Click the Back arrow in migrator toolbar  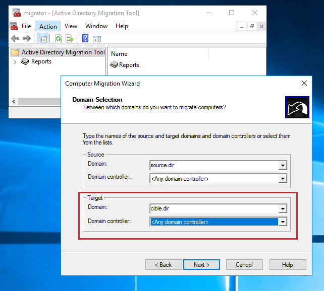pos(15,39)
